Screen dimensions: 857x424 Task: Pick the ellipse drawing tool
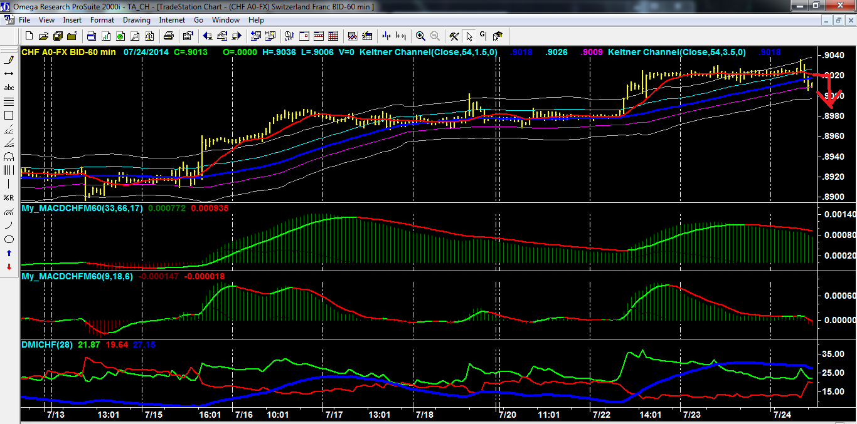[x=9, y=239]
